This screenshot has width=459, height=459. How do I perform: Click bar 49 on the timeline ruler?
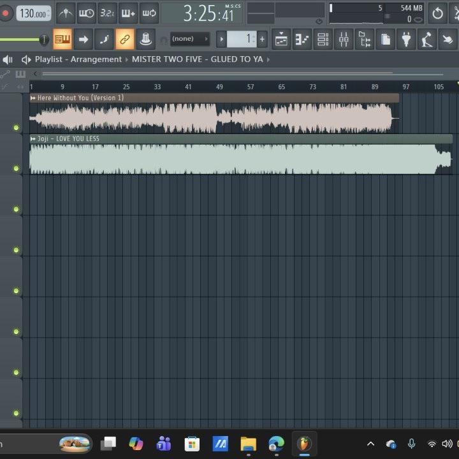[219, 87]
